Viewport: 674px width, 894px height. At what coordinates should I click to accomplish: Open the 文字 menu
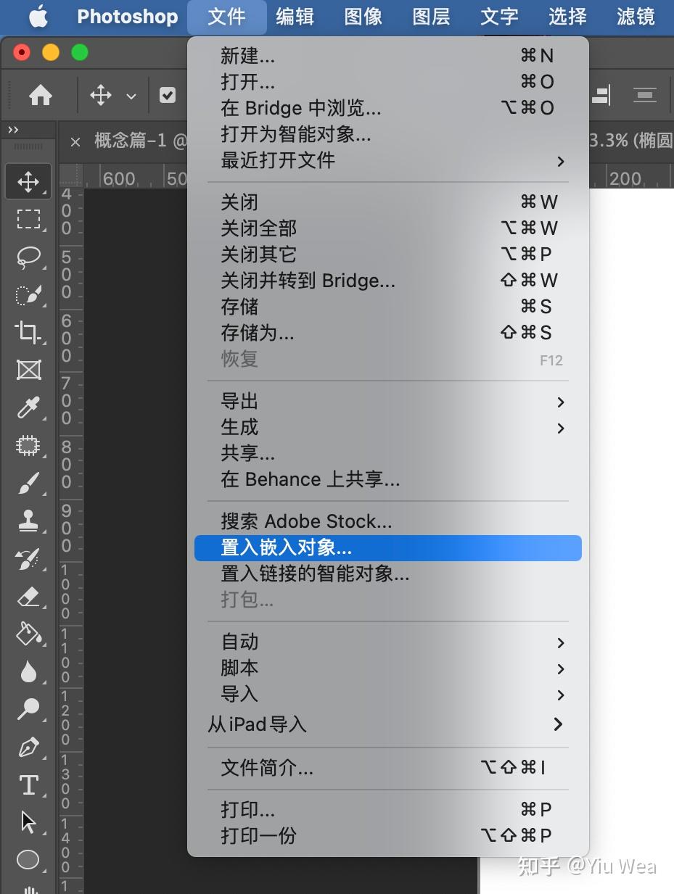pos(499,17)
